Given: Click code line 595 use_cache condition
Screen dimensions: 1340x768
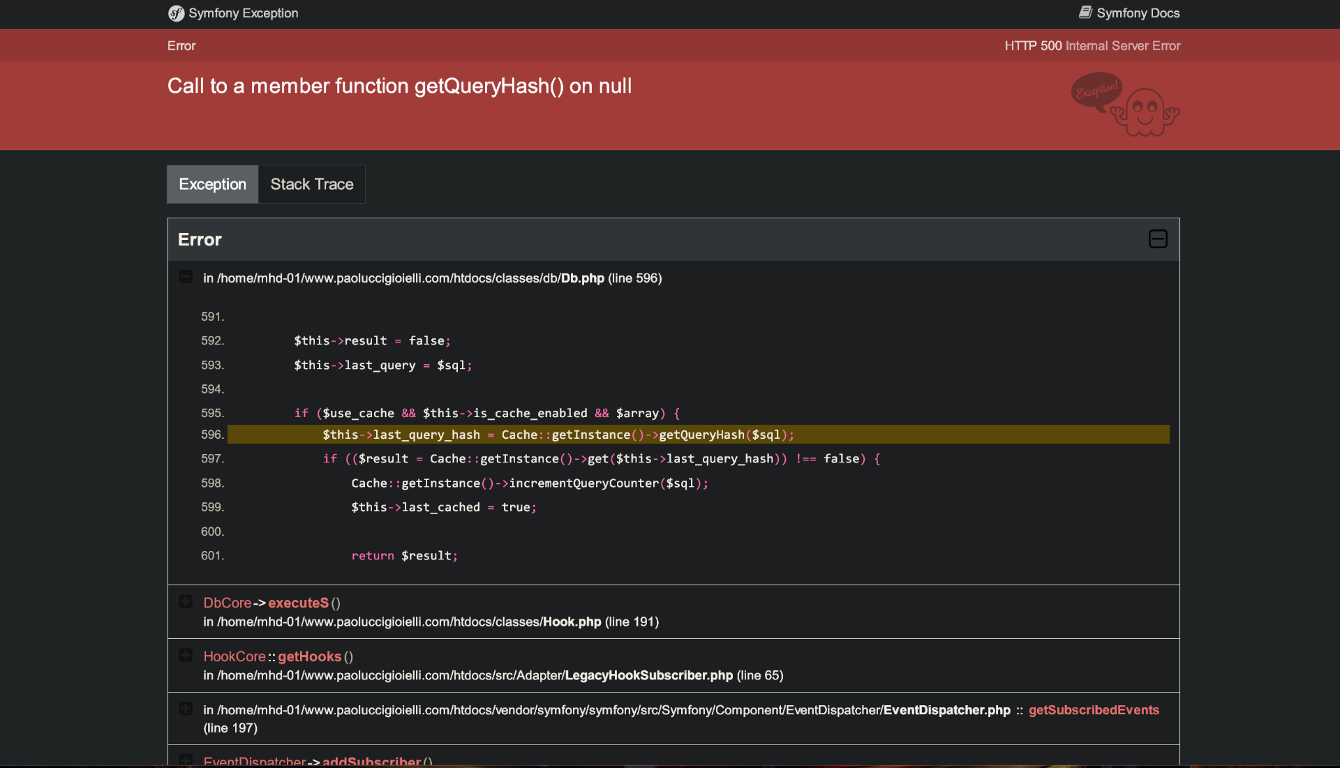Looking at the screenshot, I should (x=486, y=414).
